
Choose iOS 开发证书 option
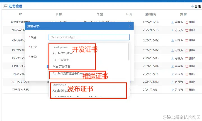pyautogui.click(x=61, y=60)
